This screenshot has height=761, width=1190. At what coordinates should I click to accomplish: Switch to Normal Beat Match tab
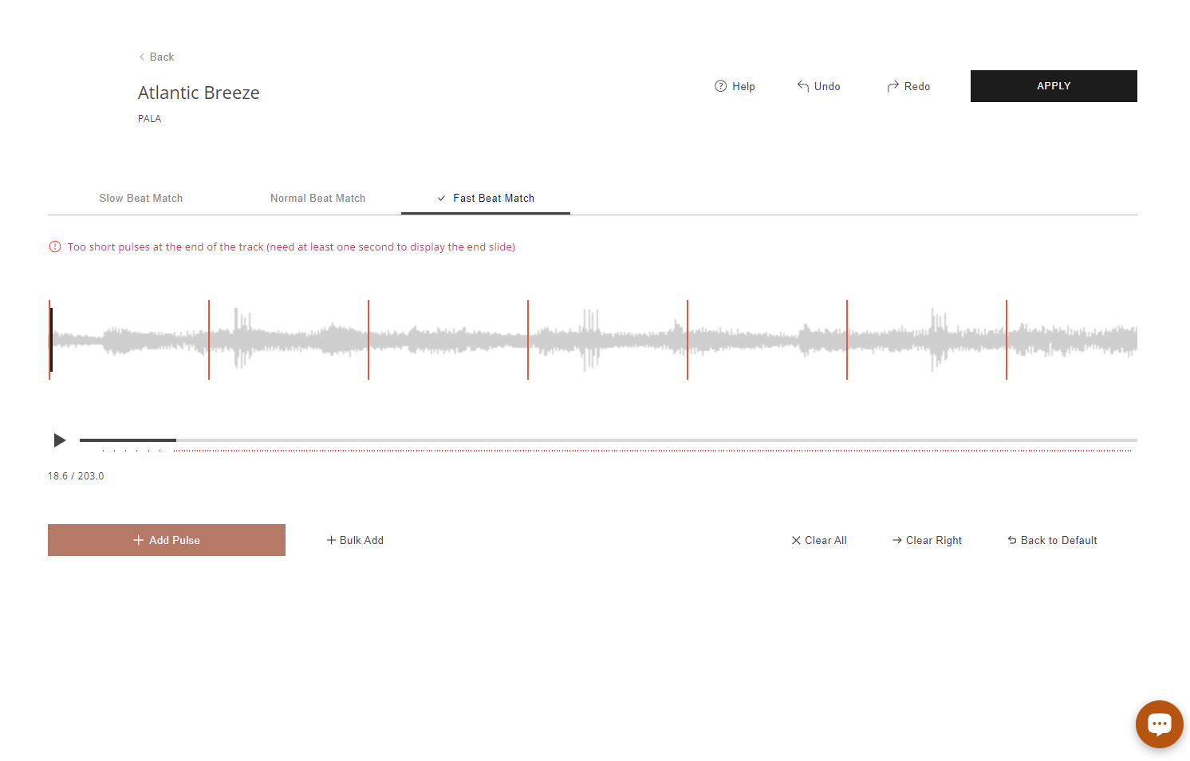pyautogui.click(x=317, y=198)
